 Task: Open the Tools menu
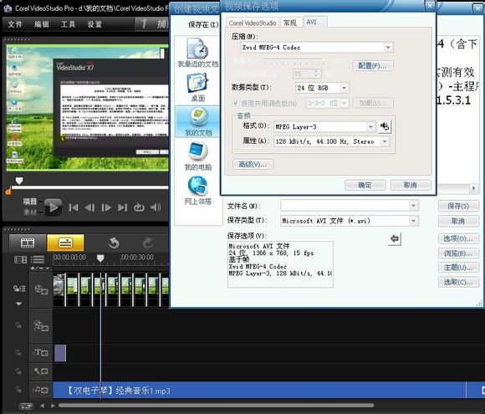click(68, 24)
